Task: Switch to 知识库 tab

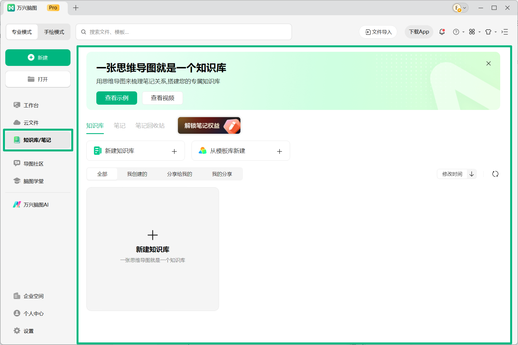Action: [x=95, y=126]
